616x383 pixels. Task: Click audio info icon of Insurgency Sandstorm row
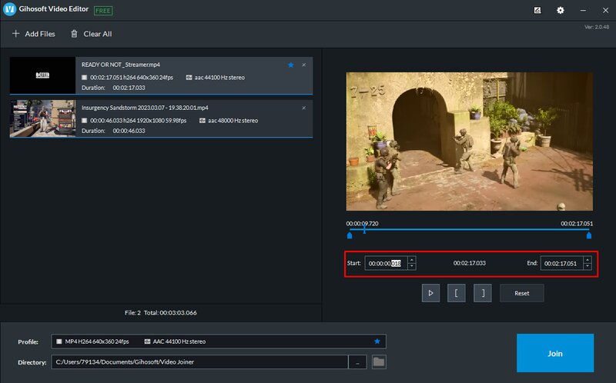(x=203, y=121)
